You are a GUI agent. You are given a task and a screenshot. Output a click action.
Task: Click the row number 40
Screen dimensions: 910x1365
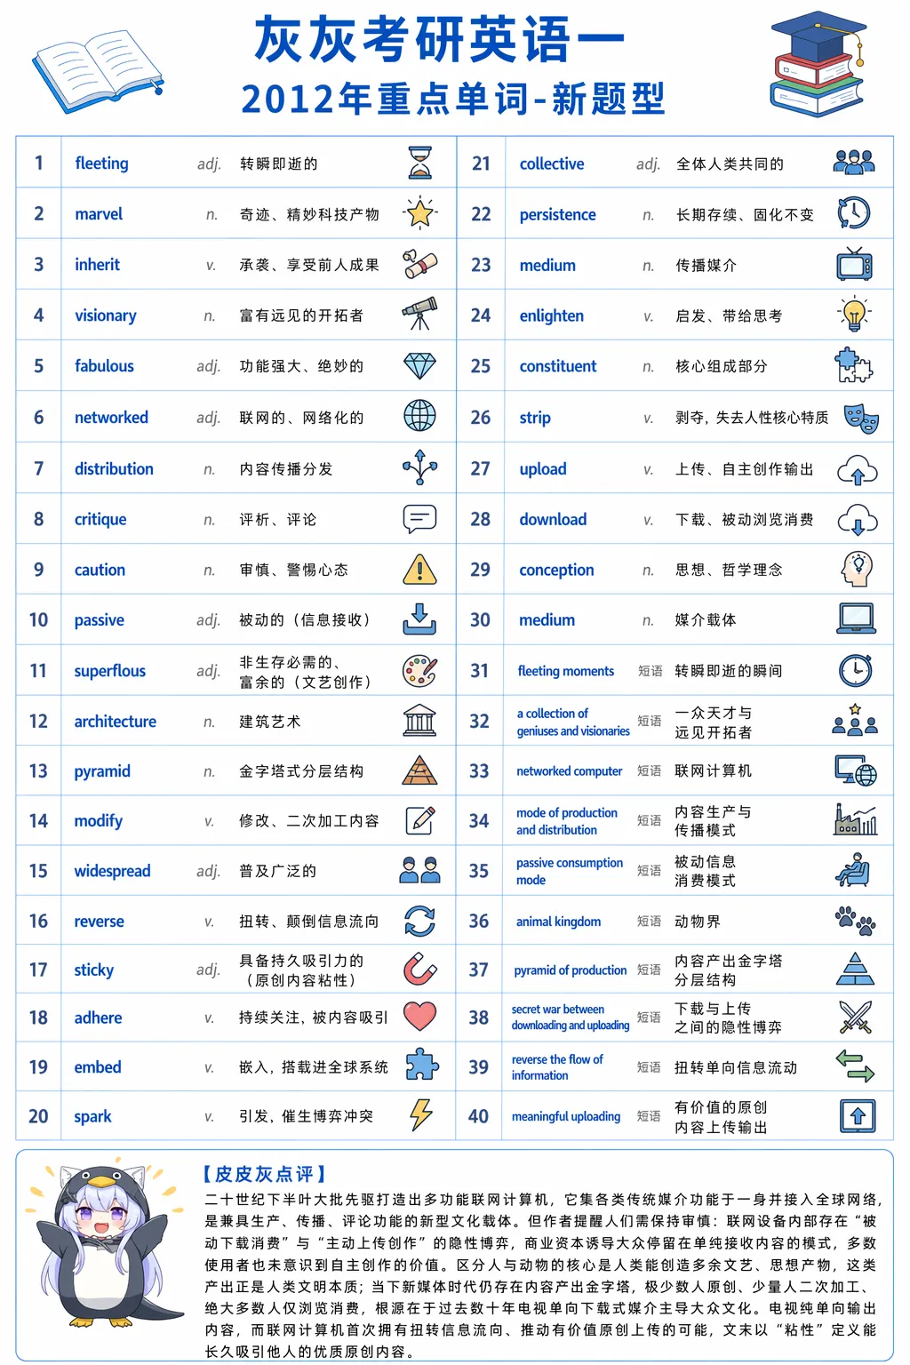tap(478, 1116)
